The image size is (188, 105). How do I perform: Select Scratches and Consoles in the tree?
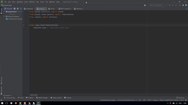click(x=14, y=19)
